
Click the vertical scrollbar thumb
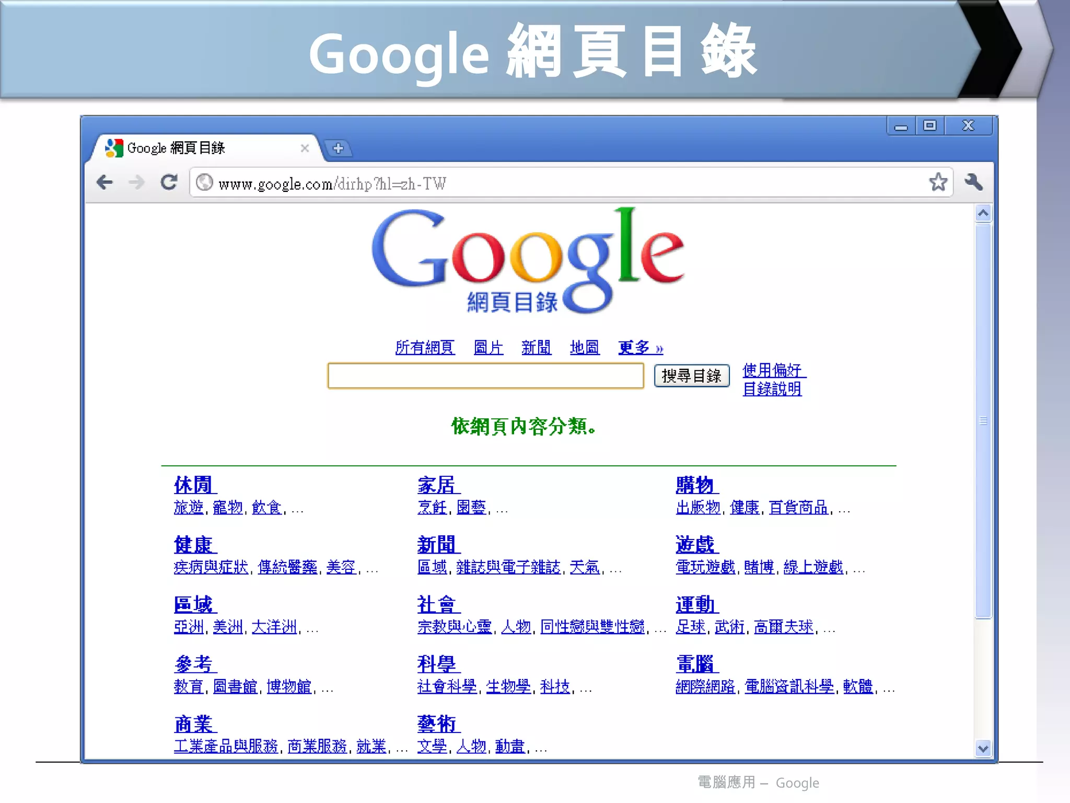pos(983,421)
